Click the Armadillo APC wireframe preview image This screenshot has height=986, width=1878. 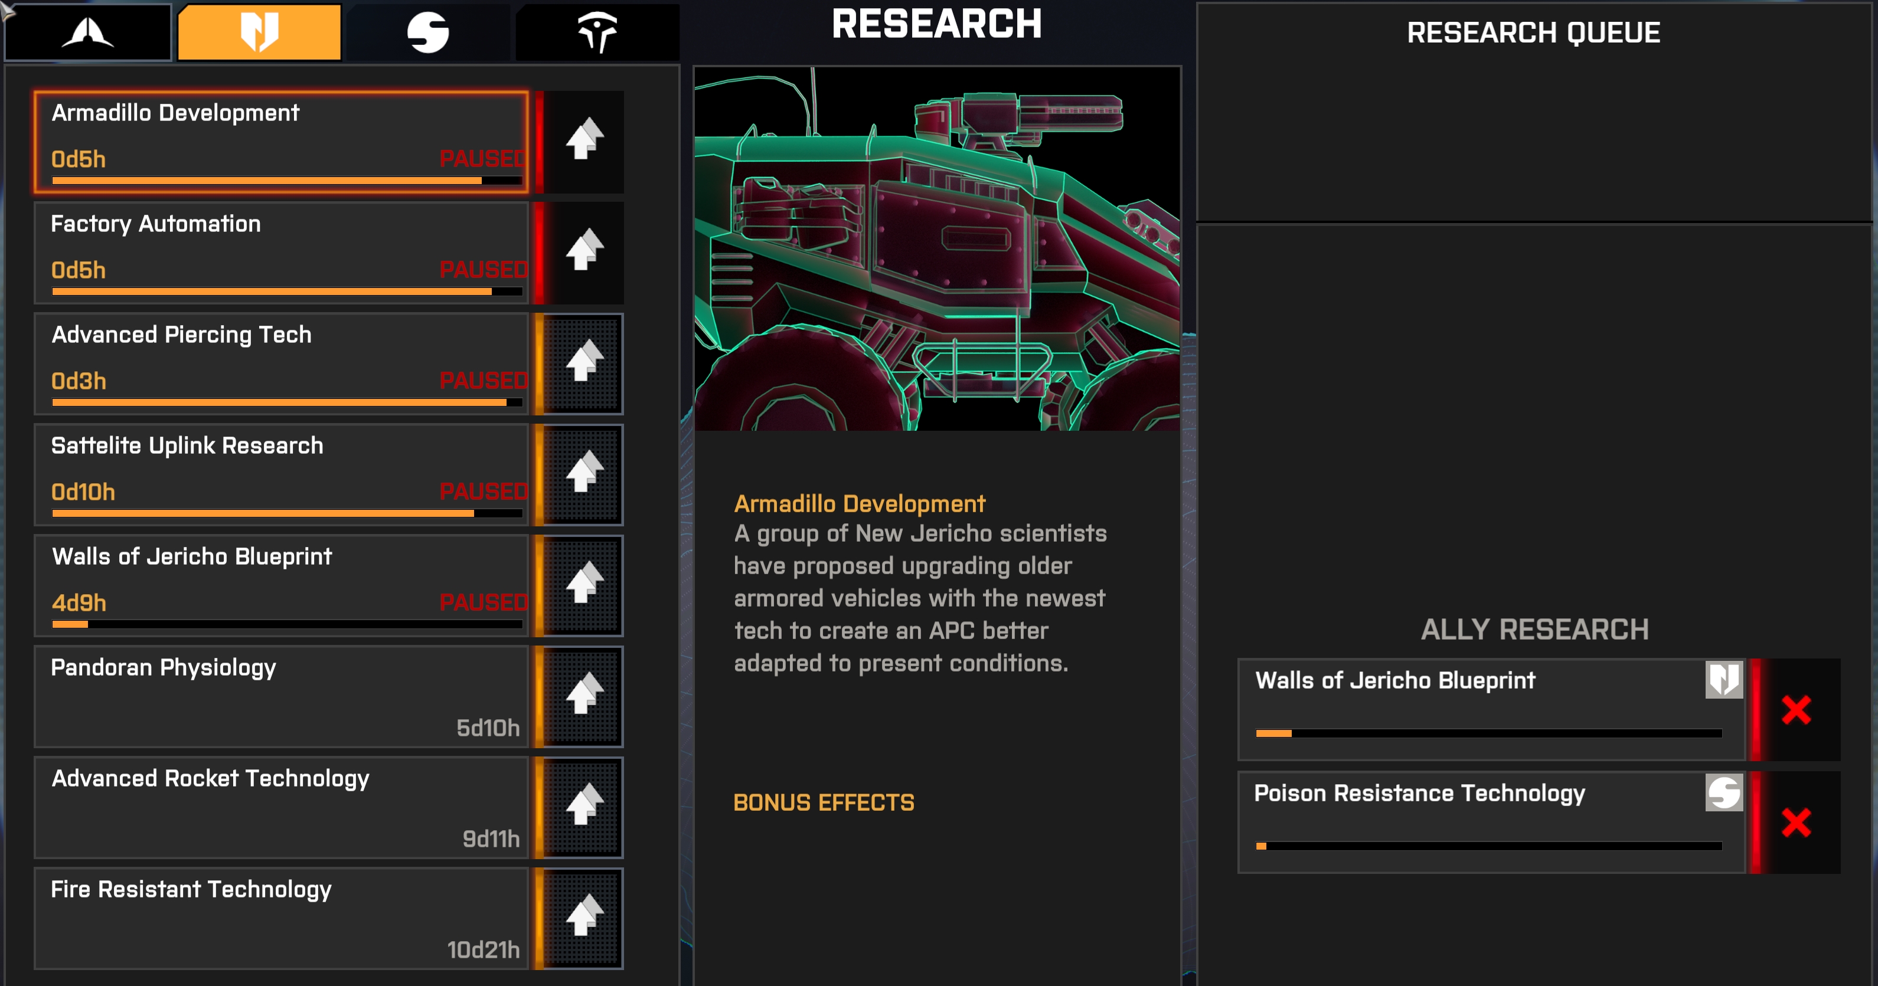[x=937, y=248]
